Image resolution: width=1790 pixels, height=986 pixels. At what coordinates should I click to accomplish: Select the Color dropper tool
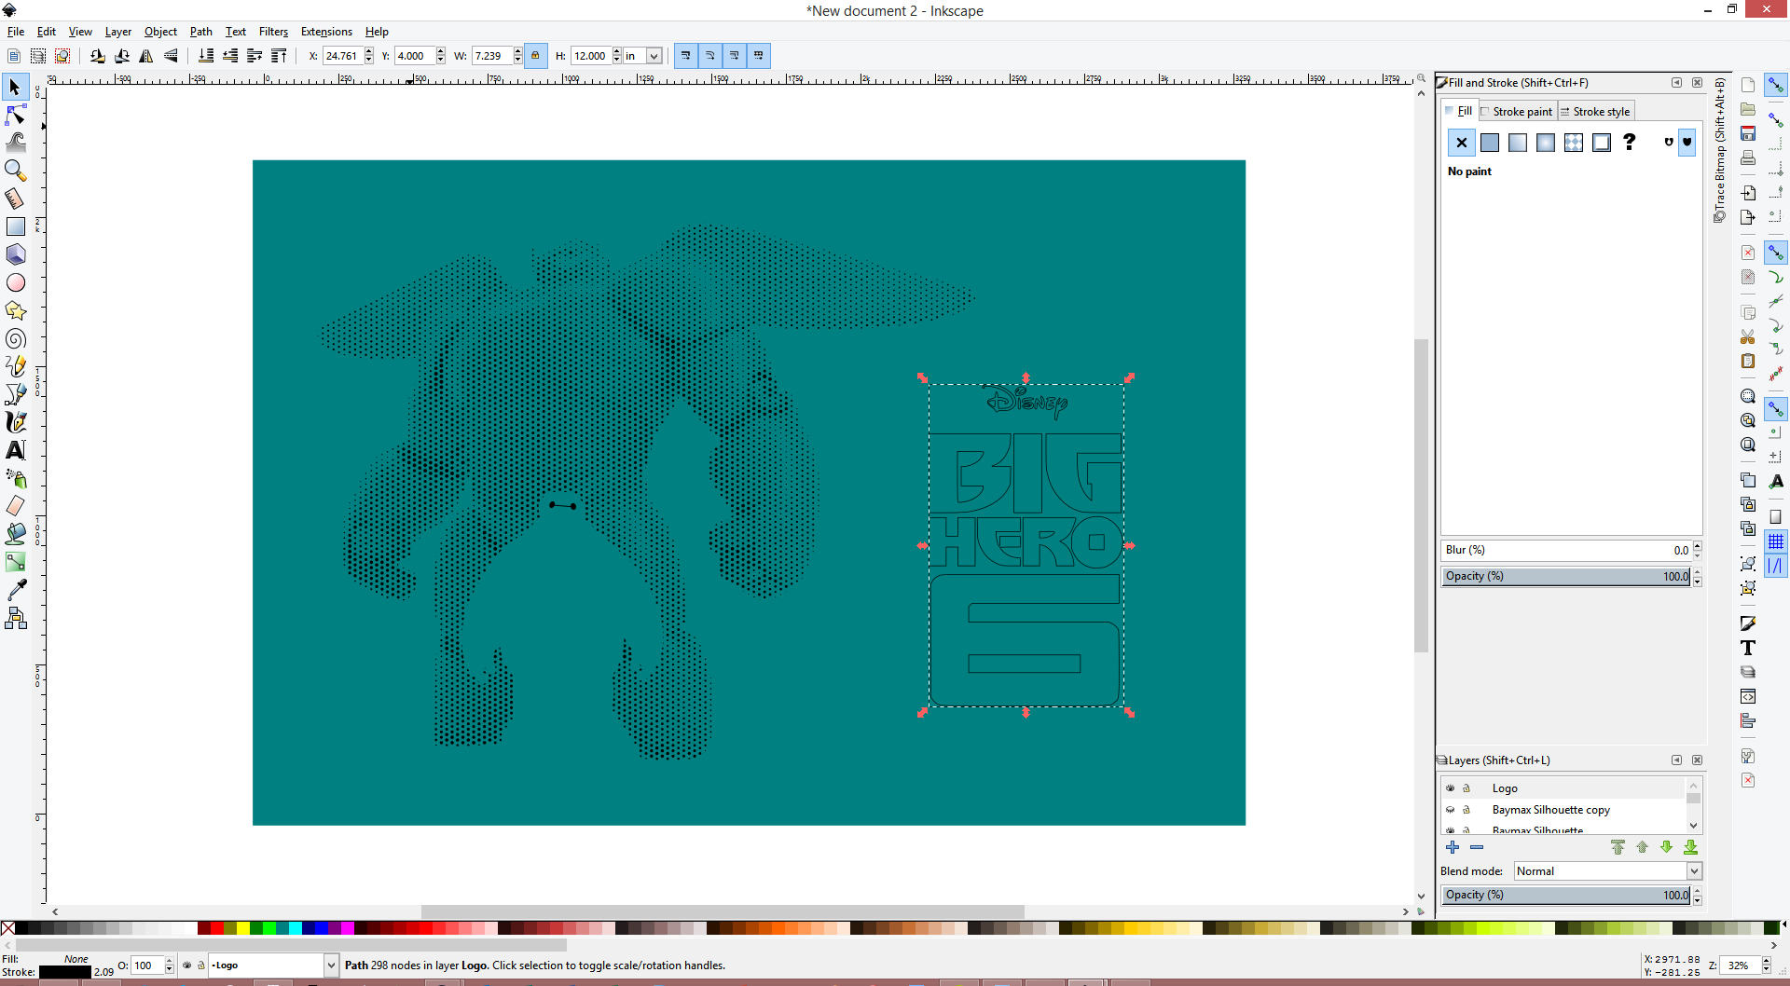pyautogui.click(x=16, y=590)
